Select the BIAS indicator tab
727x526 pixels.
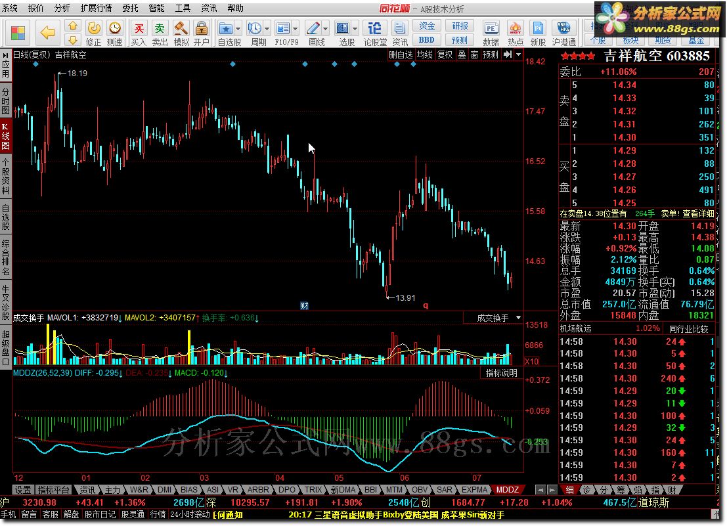coord(188,490)
